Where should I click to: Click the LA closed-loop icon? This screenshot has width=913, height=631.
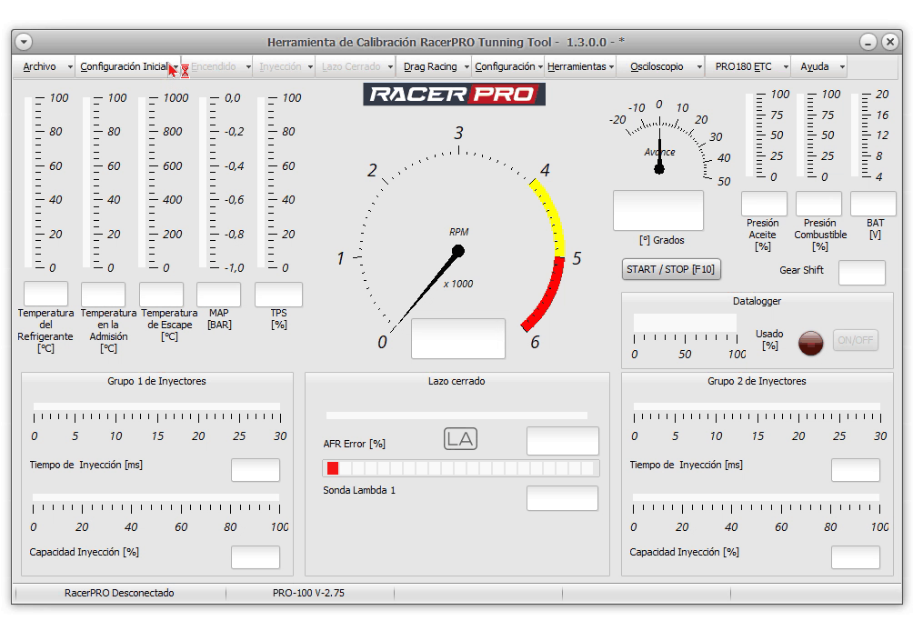[x=460, y=438]
